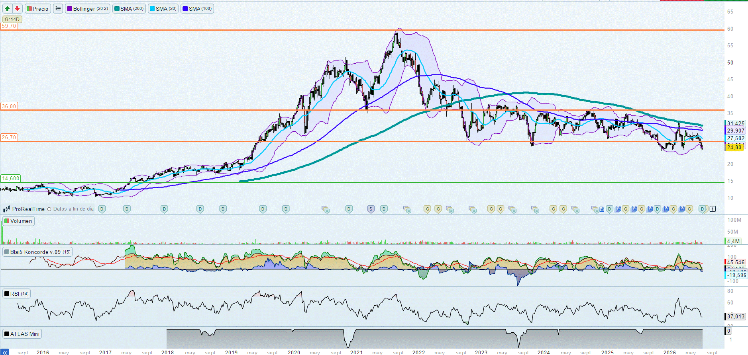Click the green up arrow button
748x355 pixels.
(x=7, y=8)
